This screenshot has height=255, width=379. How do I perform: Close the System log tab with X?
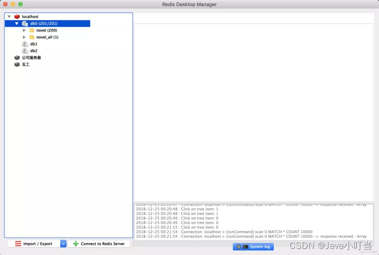point(239,246)
